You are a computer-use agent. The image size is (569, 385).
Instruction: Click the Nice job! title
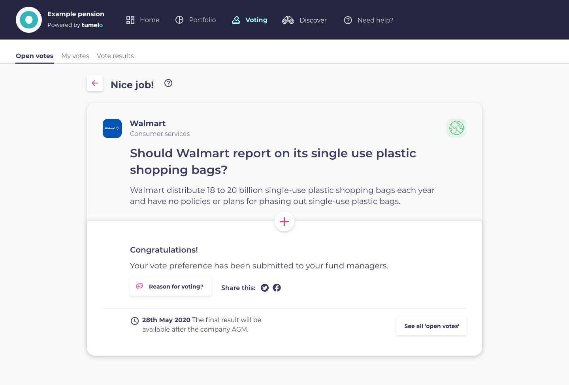pyautogui.click(x=132, y=85)
